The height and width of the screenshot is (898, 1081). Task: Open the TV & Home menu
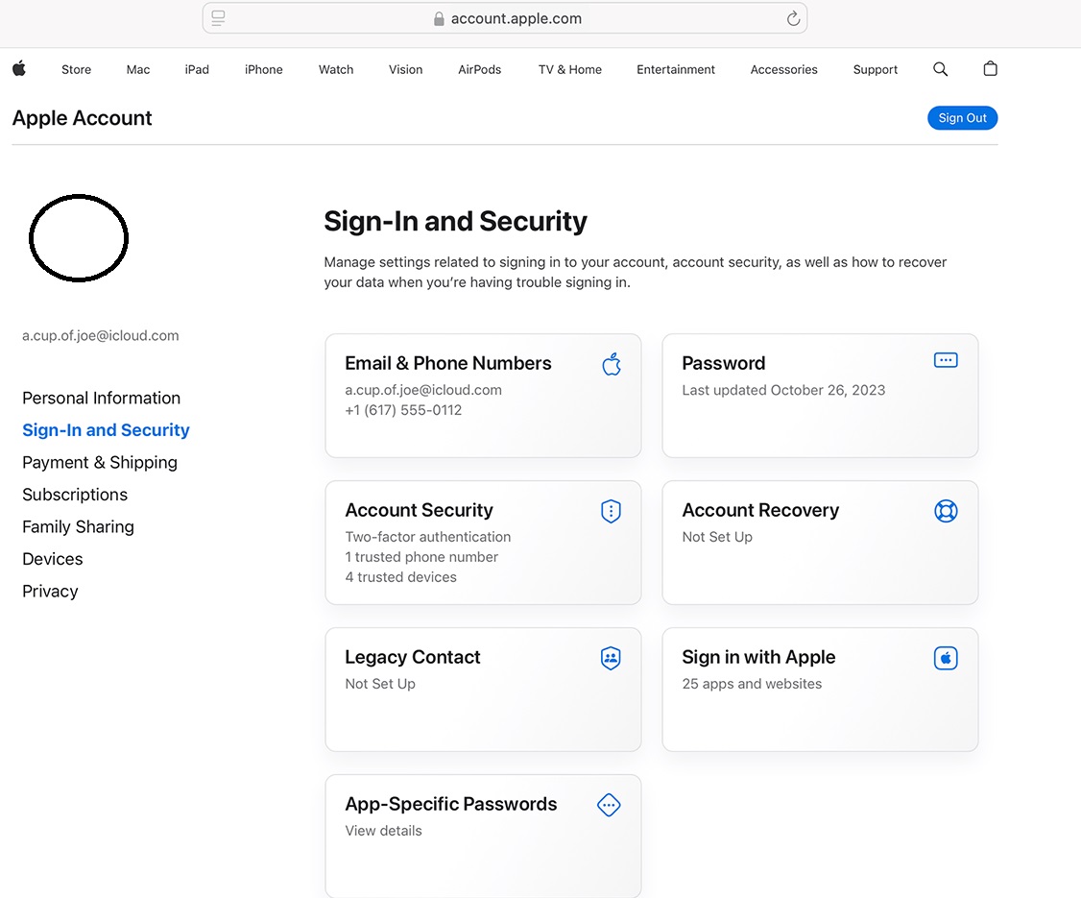569,70
